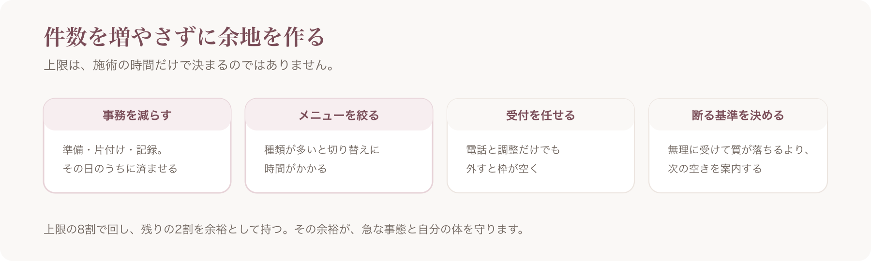Click the word 準備 in the first card
This screenshot has width=871, height=261.
tap(73, 150)
